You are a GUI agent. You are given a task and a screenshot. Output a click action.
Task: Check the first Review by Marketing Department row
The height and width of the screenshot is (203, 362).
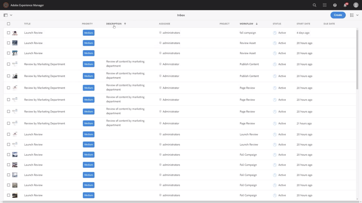pos(8,64)
